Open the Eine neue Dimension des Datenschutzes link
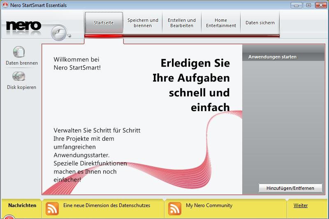The height and width of the screenshot is (219, 329). pyautogui.click(x=107, y=205)
